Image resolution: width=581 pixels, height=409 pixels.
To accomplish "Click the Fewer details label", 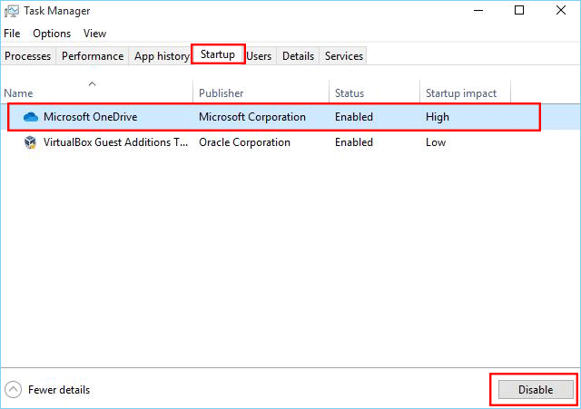I will point(59,390).
